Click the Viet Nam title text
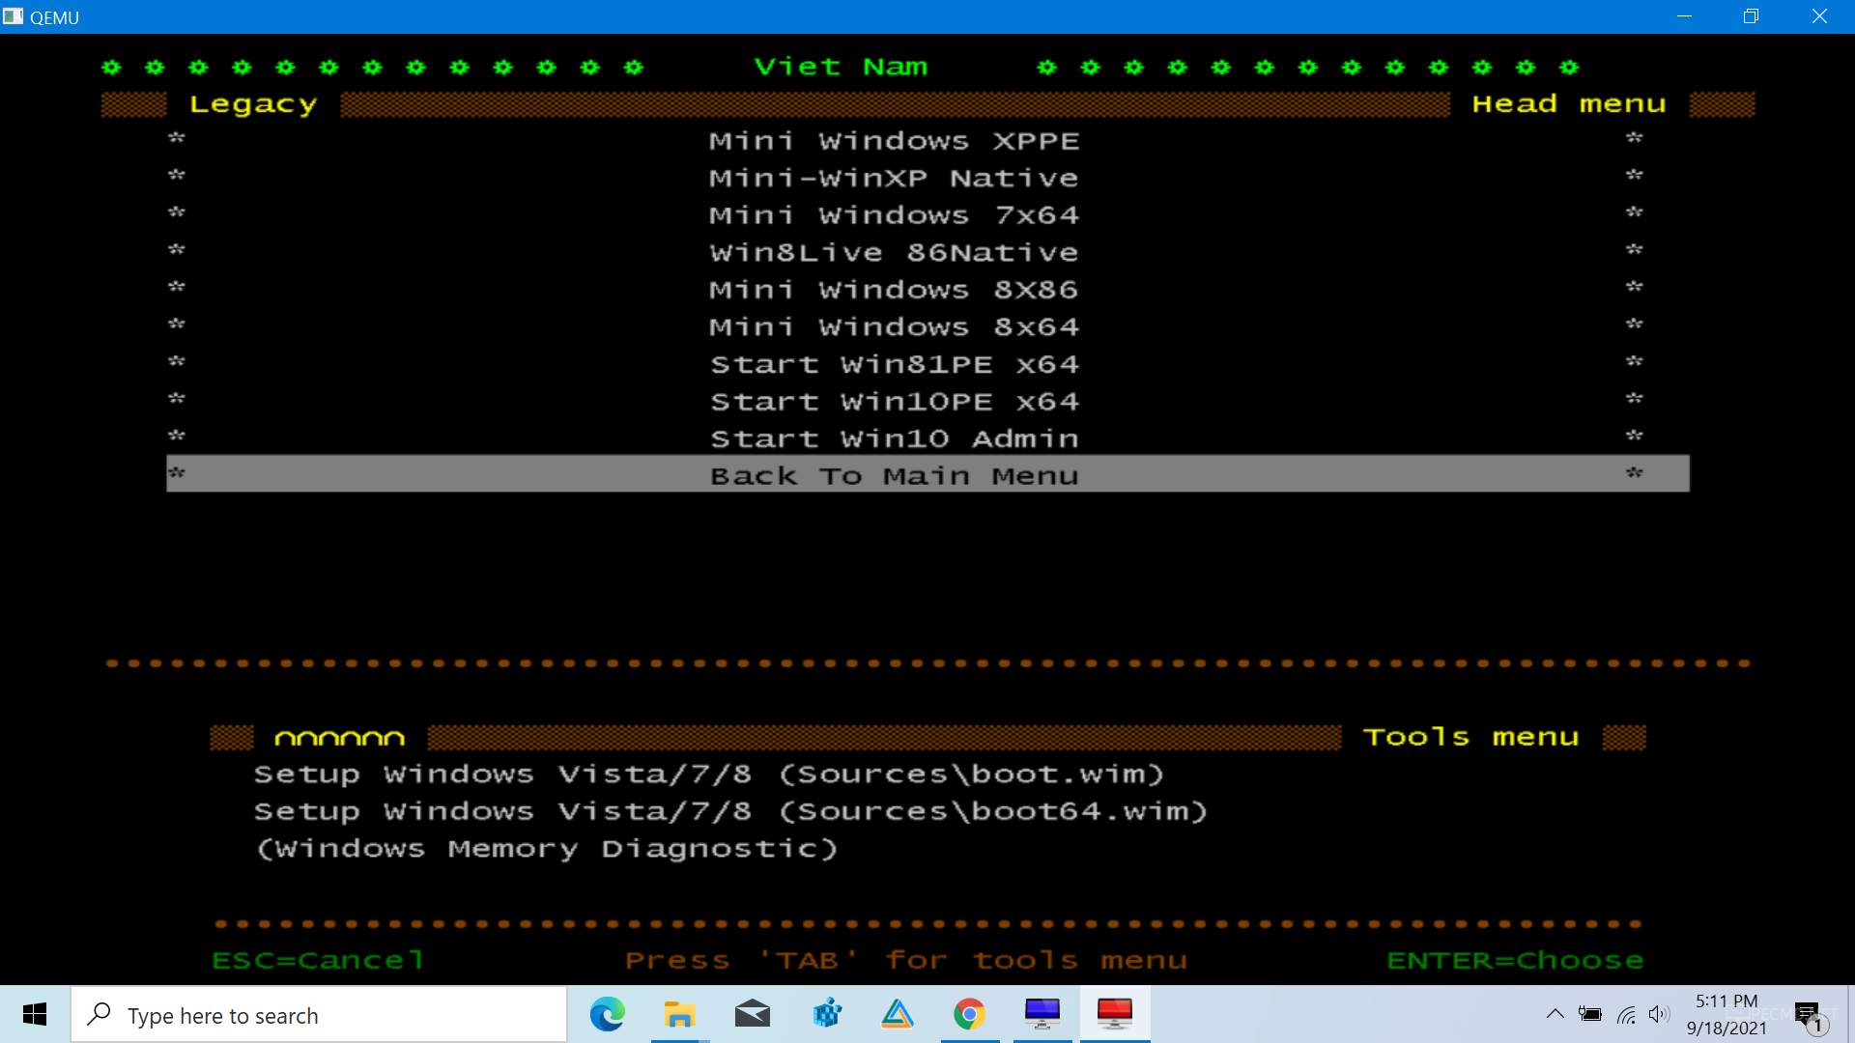The image size is (1855, 1043). tap(841, 67)
